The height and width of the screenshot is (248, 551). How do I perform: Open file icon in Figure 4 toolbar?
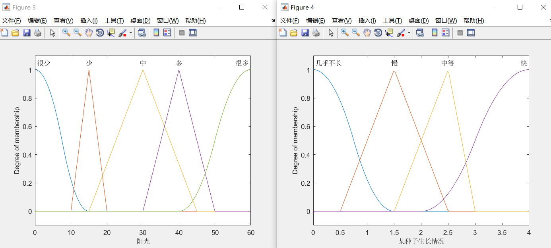click(294, 33)
